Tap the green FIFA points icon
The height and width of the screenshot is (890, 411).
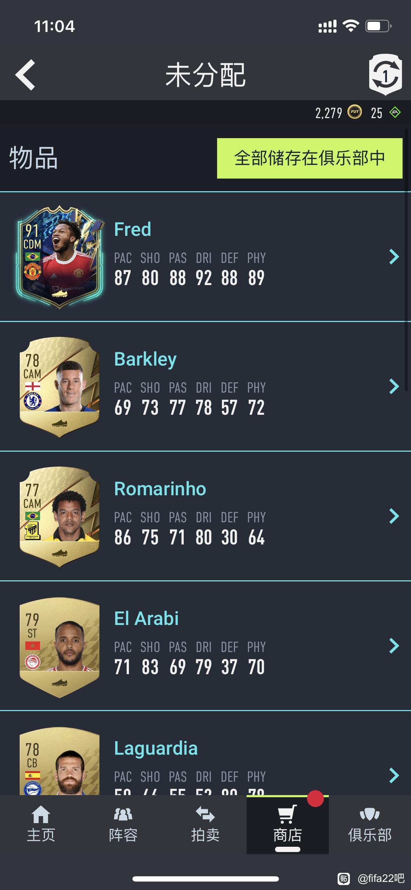[395, 112]
